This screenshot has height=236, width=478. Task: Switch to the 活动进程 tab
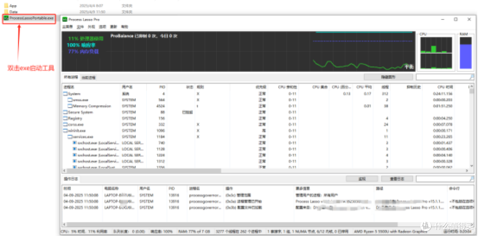[x=89, y=77]
